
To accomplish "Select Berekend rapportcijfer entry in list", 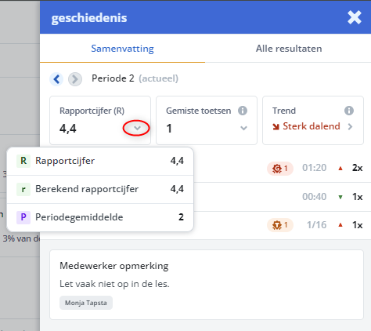I will [100, 189].
